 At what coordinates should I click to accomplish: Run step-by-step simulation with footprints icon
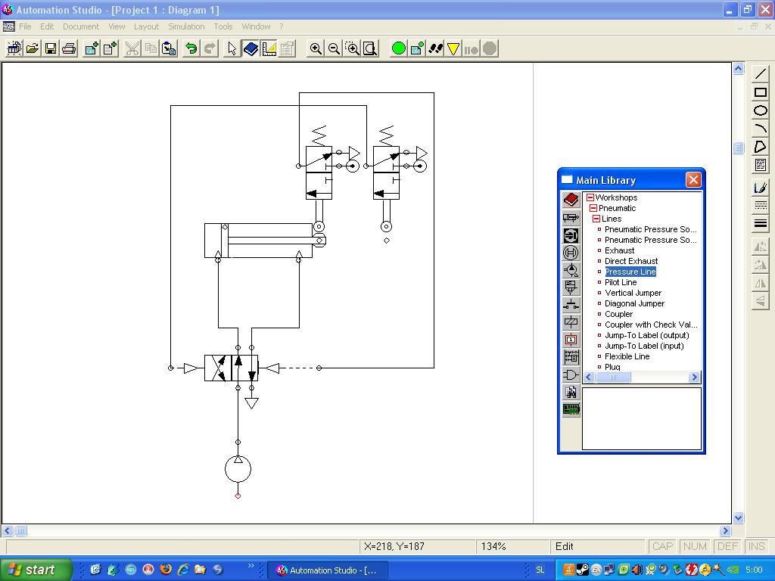435,48
